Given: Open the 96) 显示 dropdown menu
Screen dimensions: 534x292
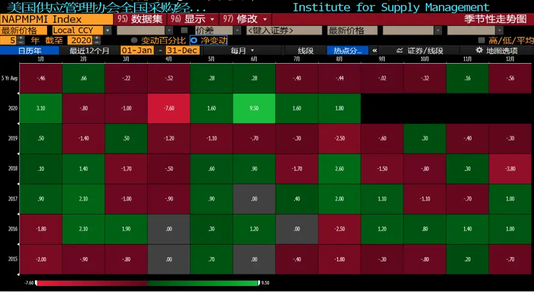Looking at the screenshot, I should tap(193, 19).
